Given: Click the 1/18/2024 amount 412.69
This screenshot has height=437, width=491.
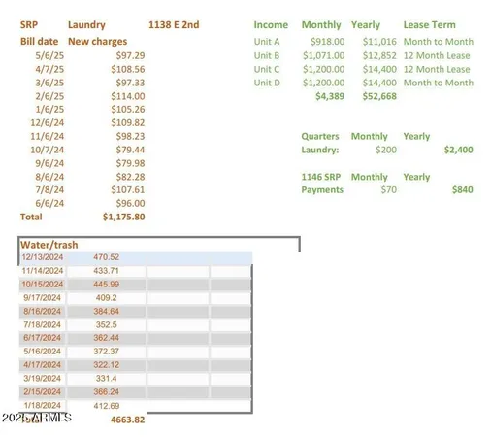Looking at the screenshot, I should (x=107, y=406).
